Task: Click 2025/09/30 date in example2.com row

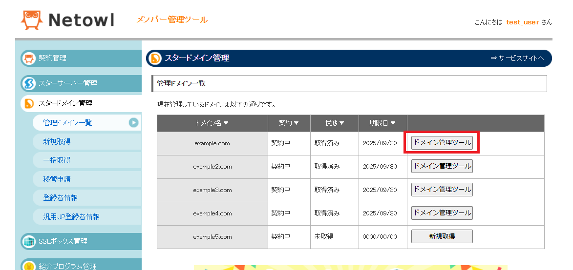Action: [382, 167]
